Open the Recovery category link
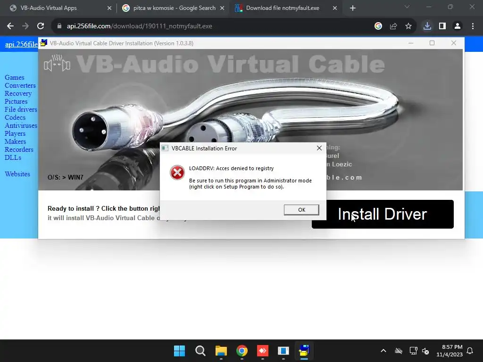This screenshot has height=362, width=483. [18, 93]
